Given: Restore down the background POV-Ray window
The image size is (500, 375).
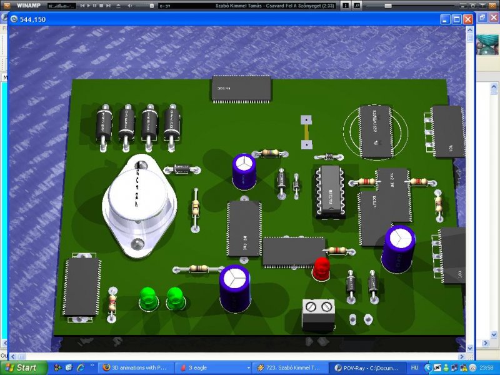Looking at the screenshot, I should coord(482,17).
